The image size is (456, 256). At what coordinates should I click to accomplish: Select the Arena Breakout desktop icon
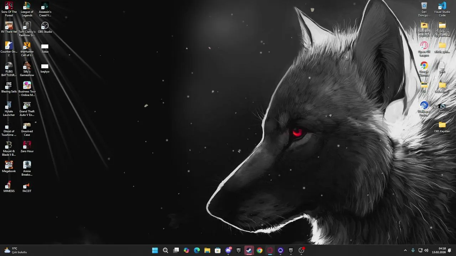coord(27,169)
